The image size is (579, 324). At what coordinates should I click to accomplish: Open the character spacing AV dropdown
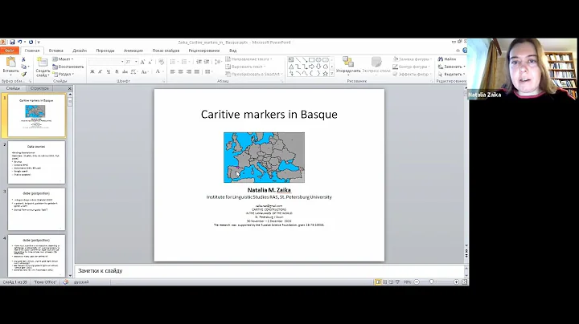coord(134,72)
